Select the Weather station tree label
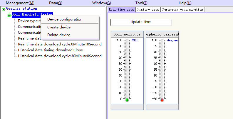This screenshot has width=233, height=119. click(x=21, y=9)
